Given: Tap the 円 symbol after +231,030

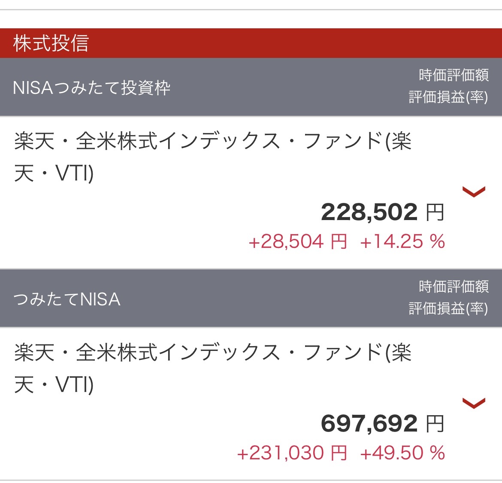Looking at the screenshot, I should 339,453.
